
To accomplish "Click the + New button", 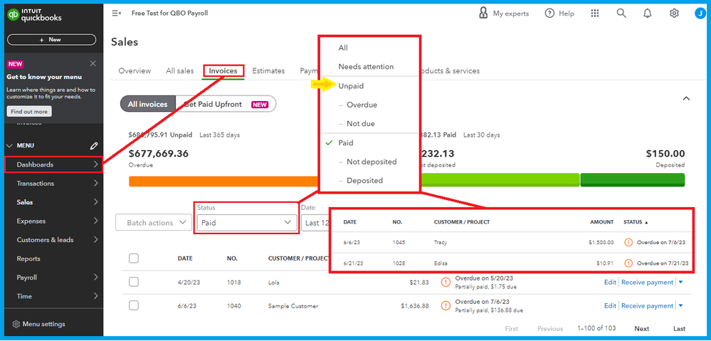I will [51, 39].
